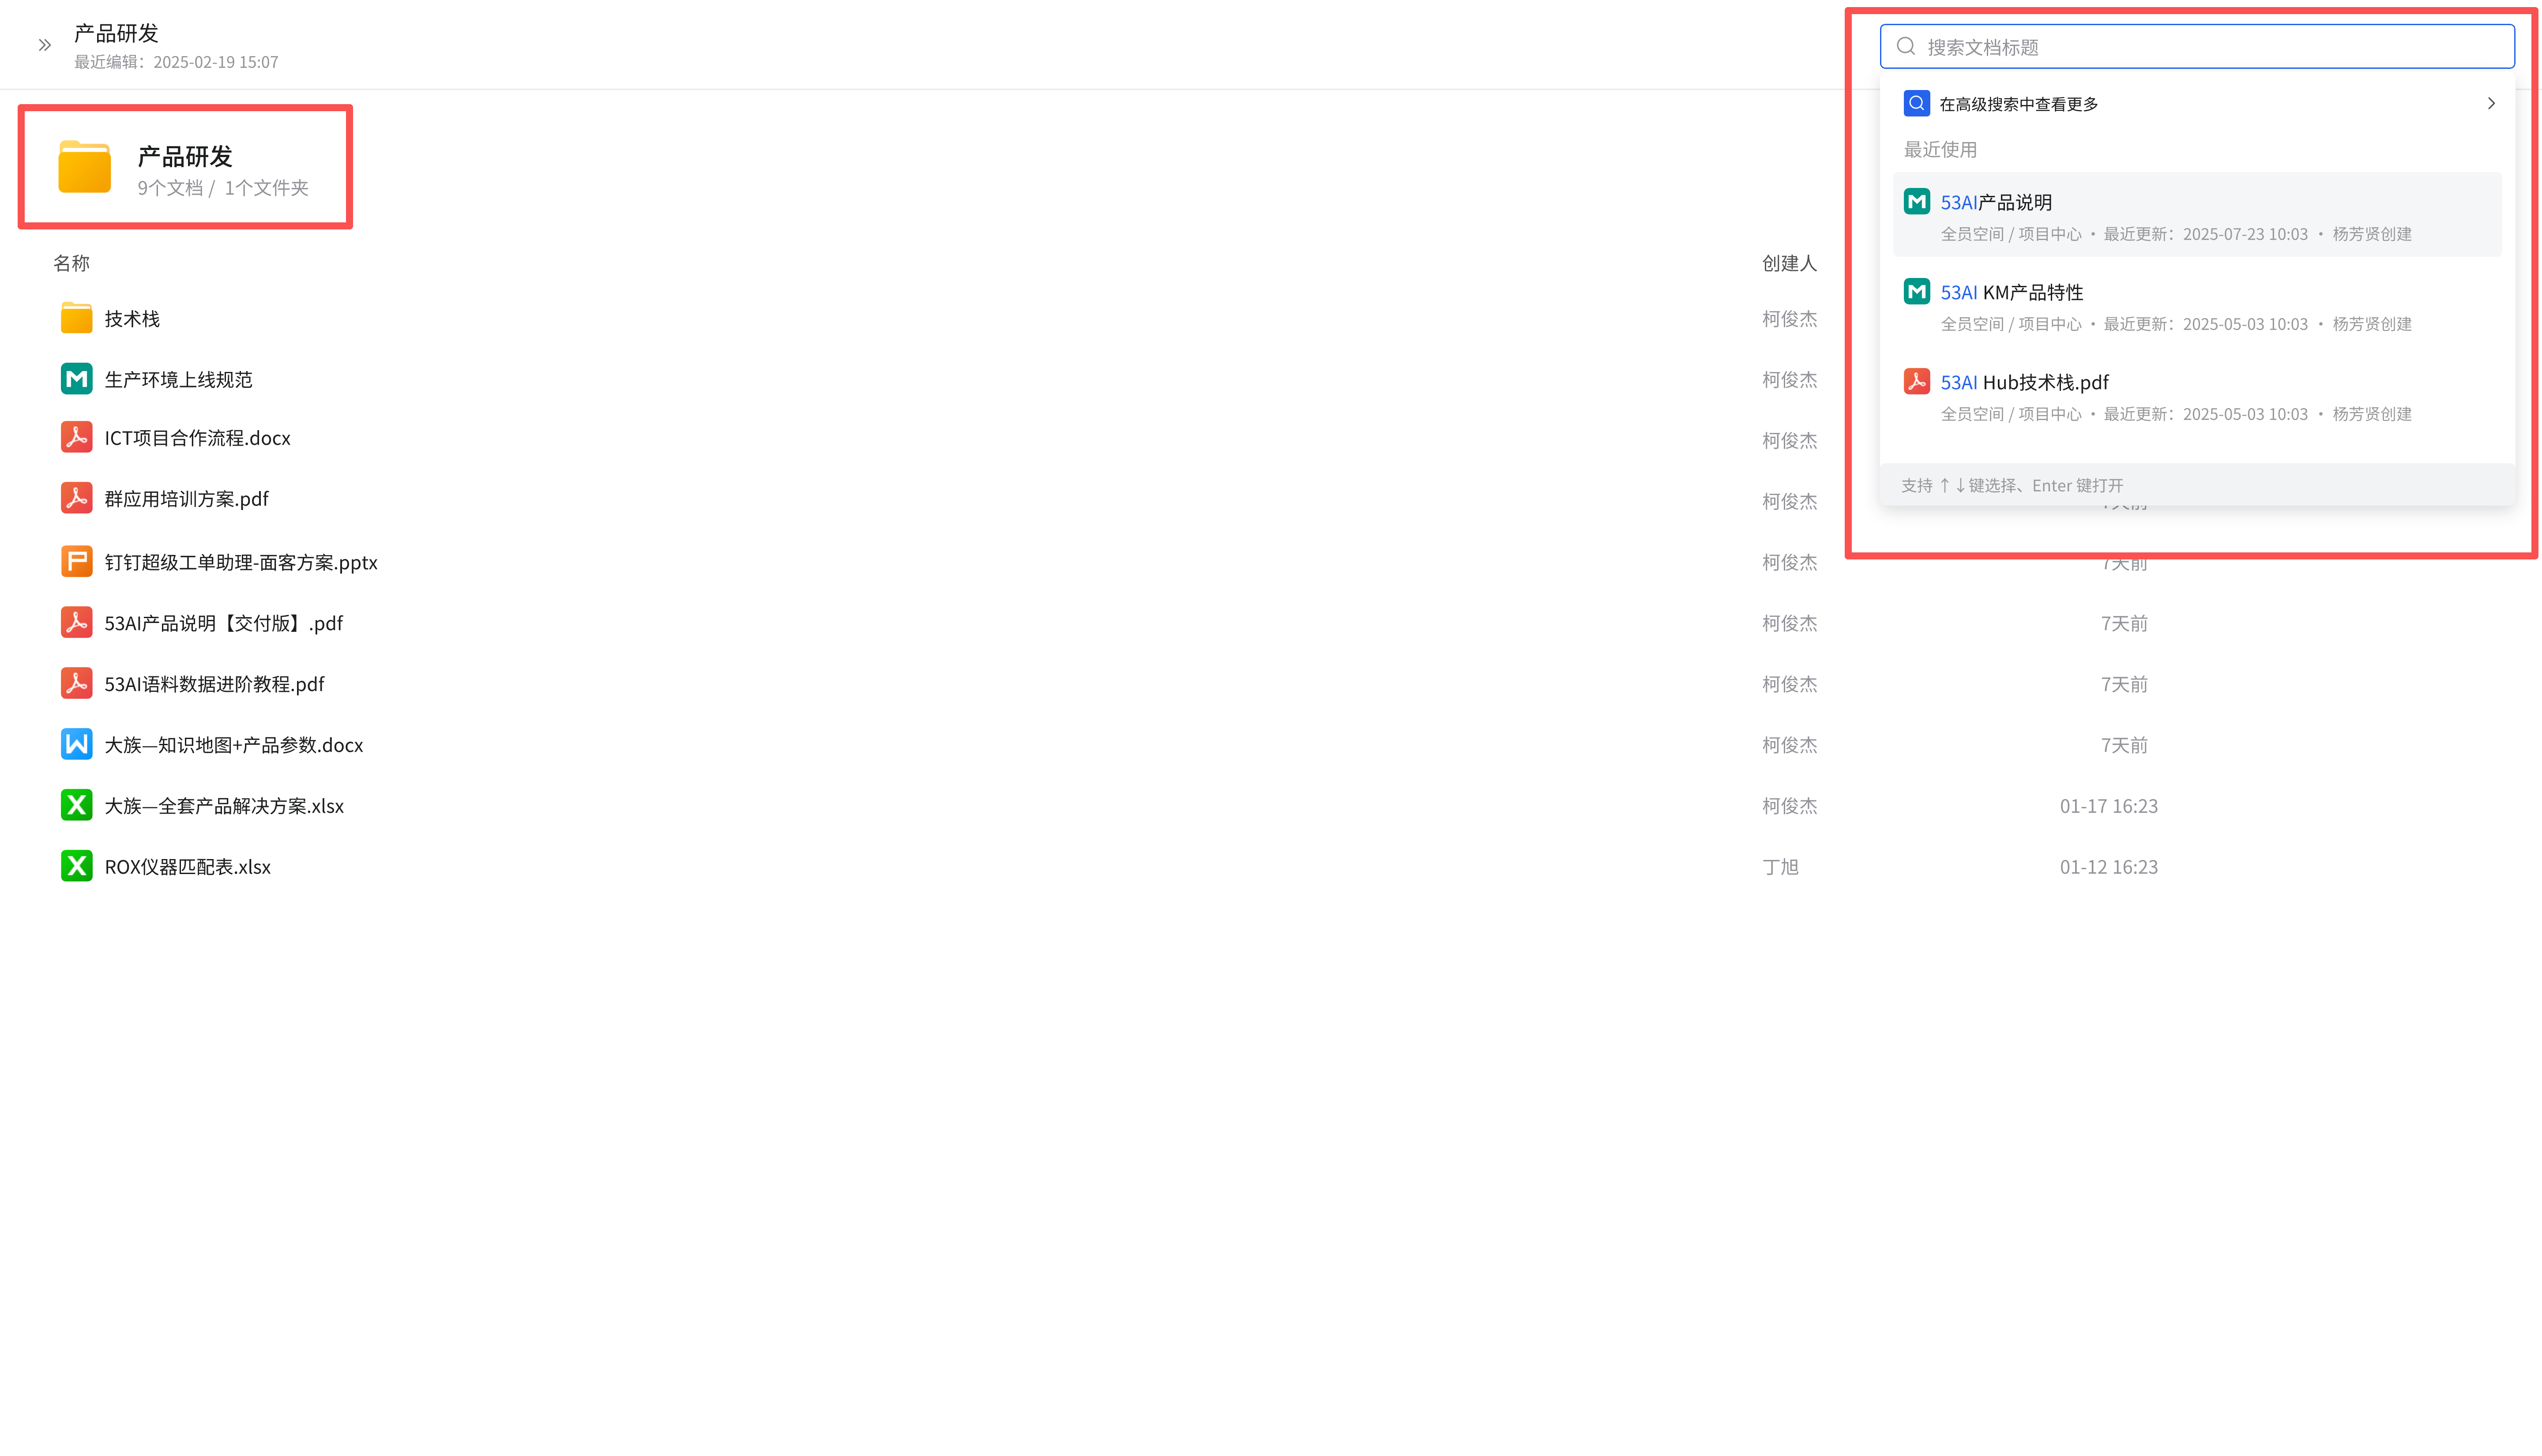Screen dimensions: 2542x1456
Task: Open 53AI语料数据进阶教程.pdf
Action: point(214,684)
